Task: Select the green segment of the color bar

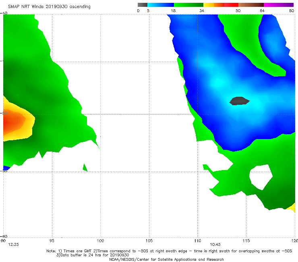Action: coord(188,5)
